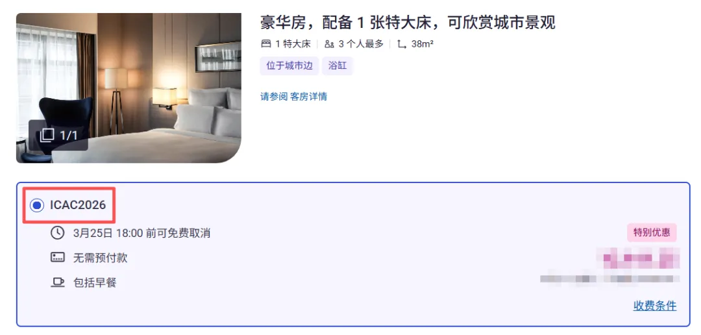The image size is (701, 335).
Task: Click the 位于城市边 tag
Action: 289,66
